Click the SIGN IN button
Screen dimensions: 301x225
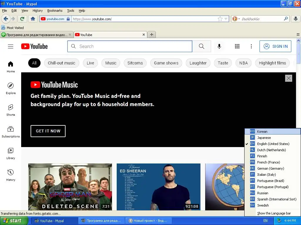coord(275,46)
